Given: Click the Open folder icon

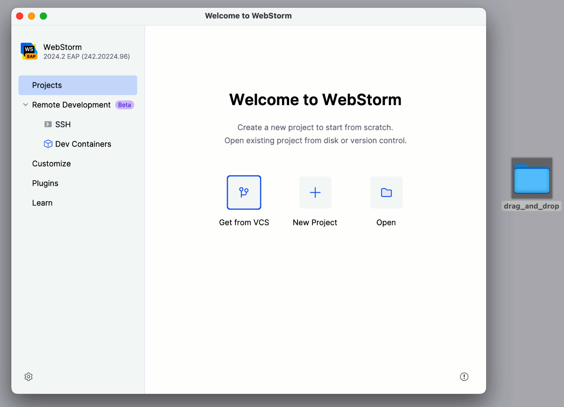Looking at the screenshot, I should (386, 192).
